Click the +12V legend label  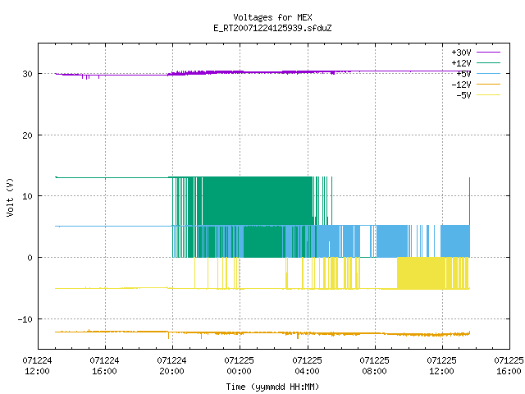pyautogui.click(x=461, y=63)
